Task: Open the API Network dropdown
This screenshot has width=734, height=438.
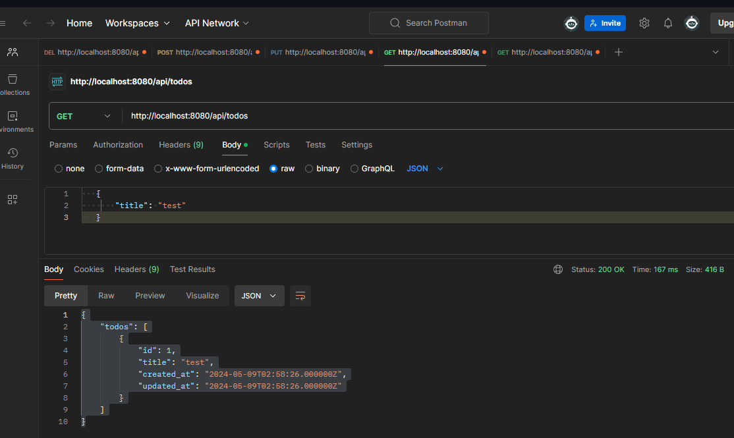Action: [x=217, y=23]
